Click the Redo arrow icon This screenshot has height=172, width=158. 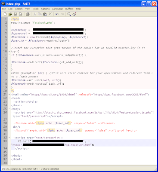coord(62,14)
